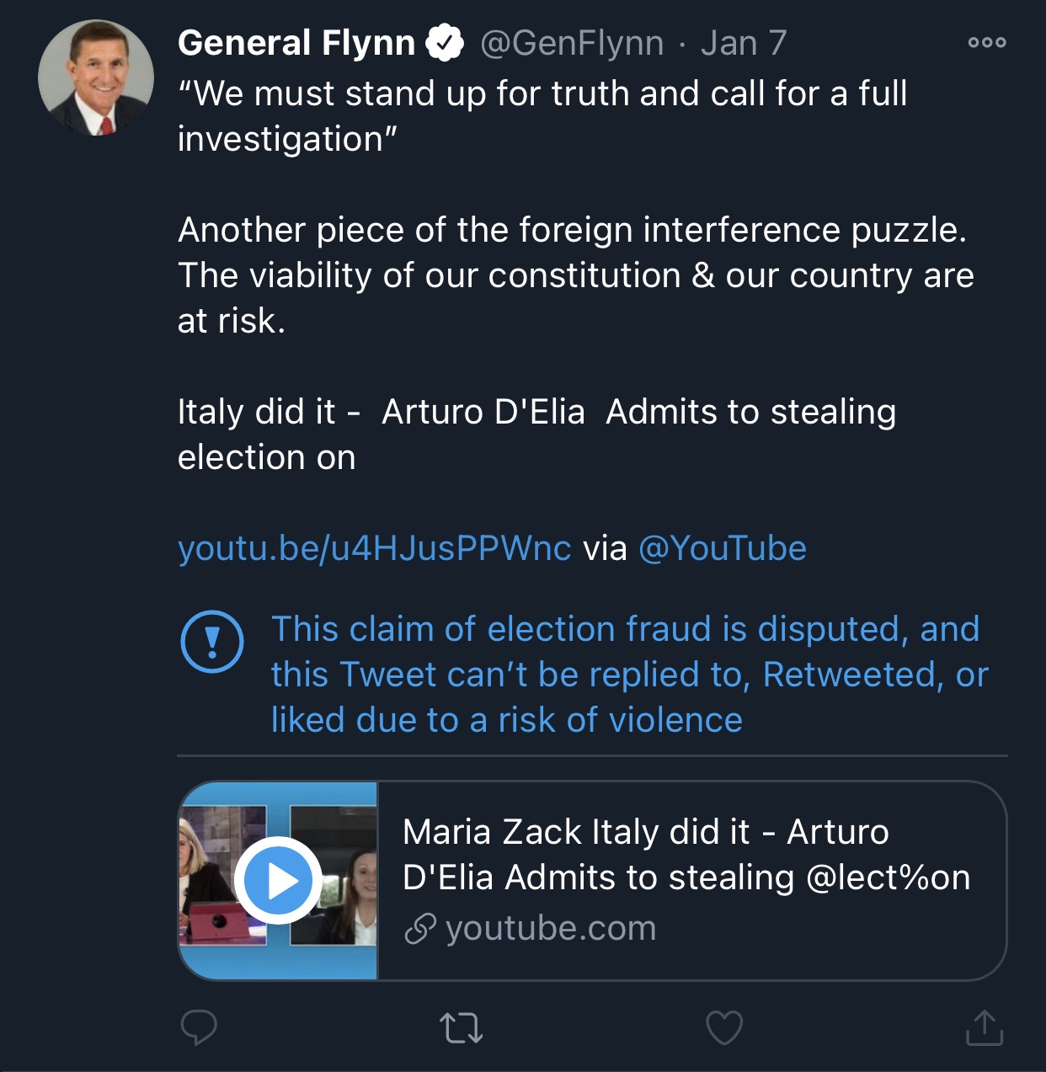Tap video card thumbnail image

(278, 881)
